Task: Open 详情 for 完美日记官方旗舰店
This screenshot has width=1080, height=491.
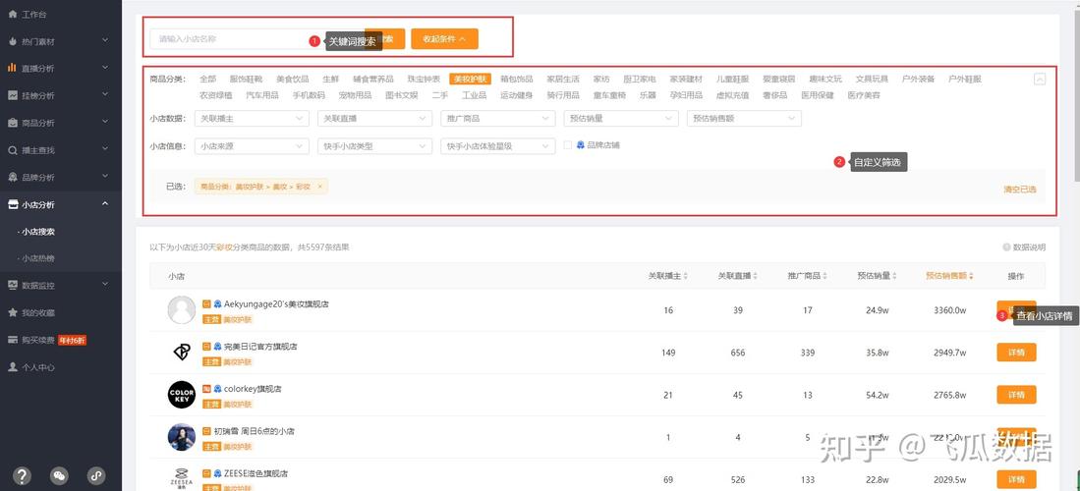Action: pyautogui.click(x=1017, y=353)
